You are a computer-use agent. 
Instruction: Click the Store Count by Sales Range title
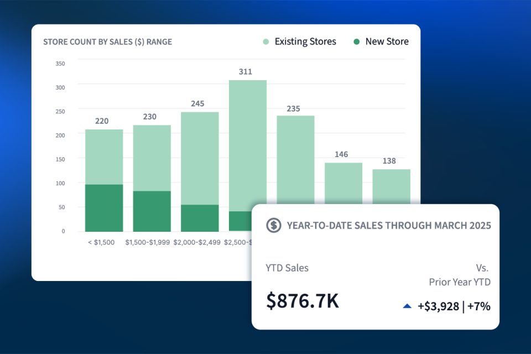(108, 42)
